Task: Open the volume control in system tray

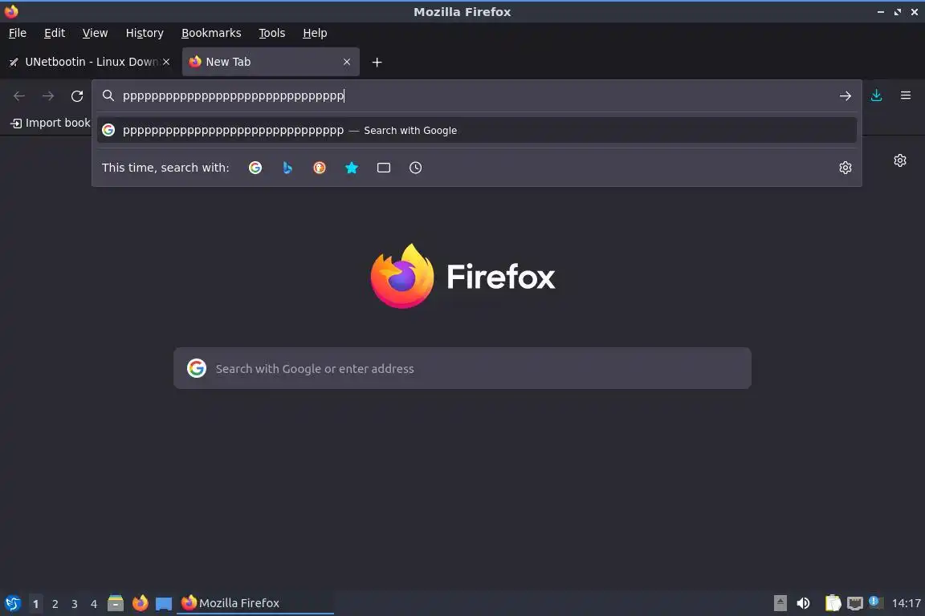Action: point(804,603)
